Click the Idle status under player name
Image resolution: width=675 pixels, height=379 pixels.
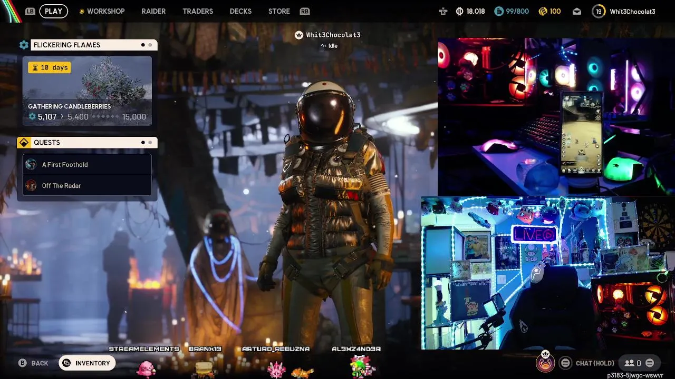[329, 46]
